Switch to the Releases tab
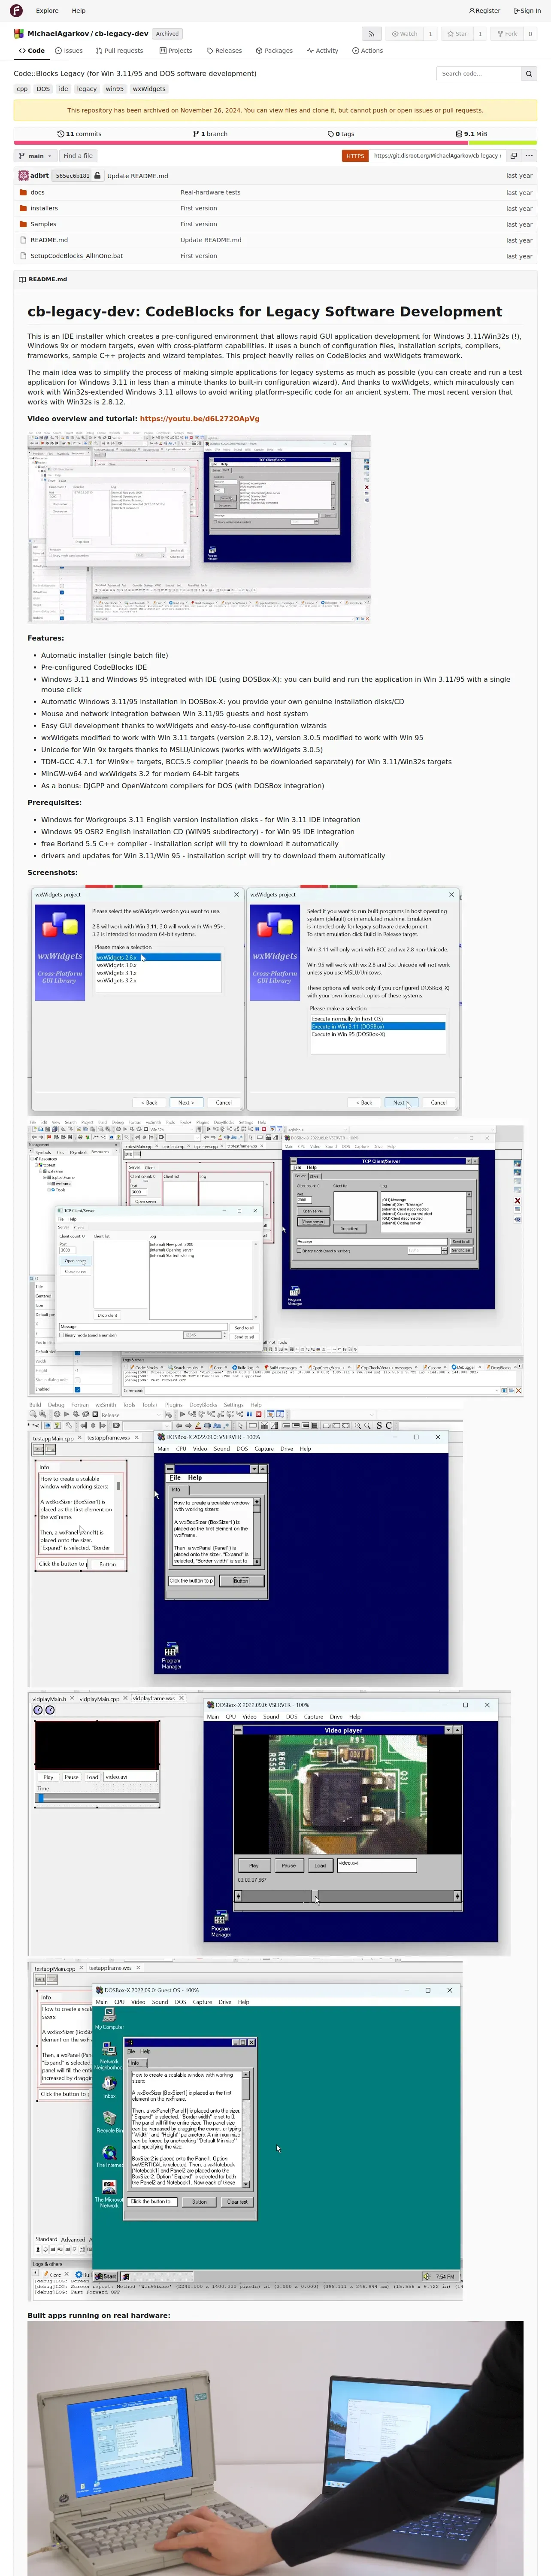This screenshot has height=2576, width=551. click(x=224, y=51)
